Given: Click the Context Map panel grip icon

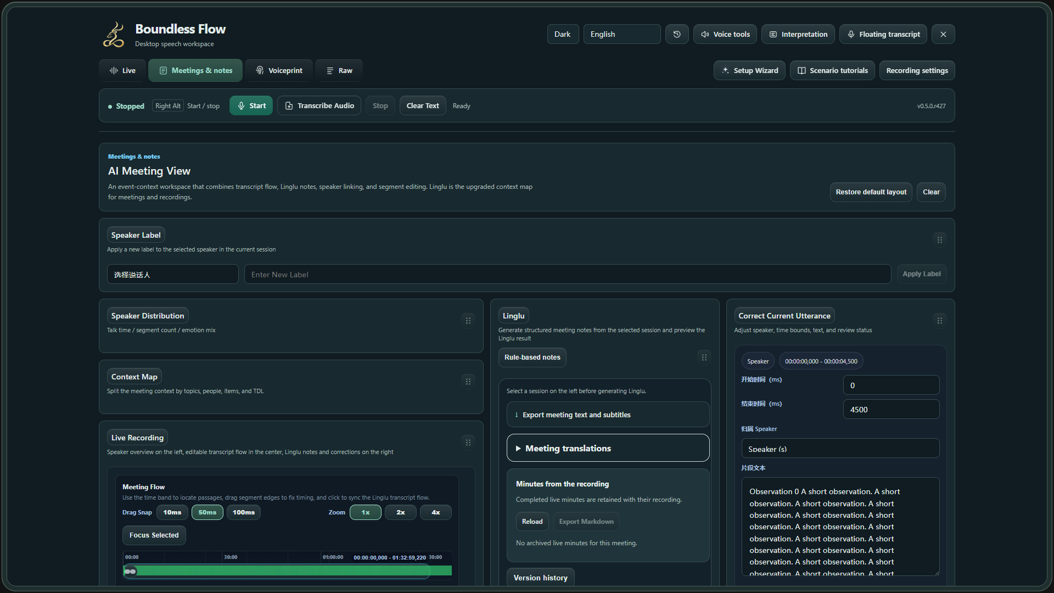Looking at the screenshot, I should [468, 382].
